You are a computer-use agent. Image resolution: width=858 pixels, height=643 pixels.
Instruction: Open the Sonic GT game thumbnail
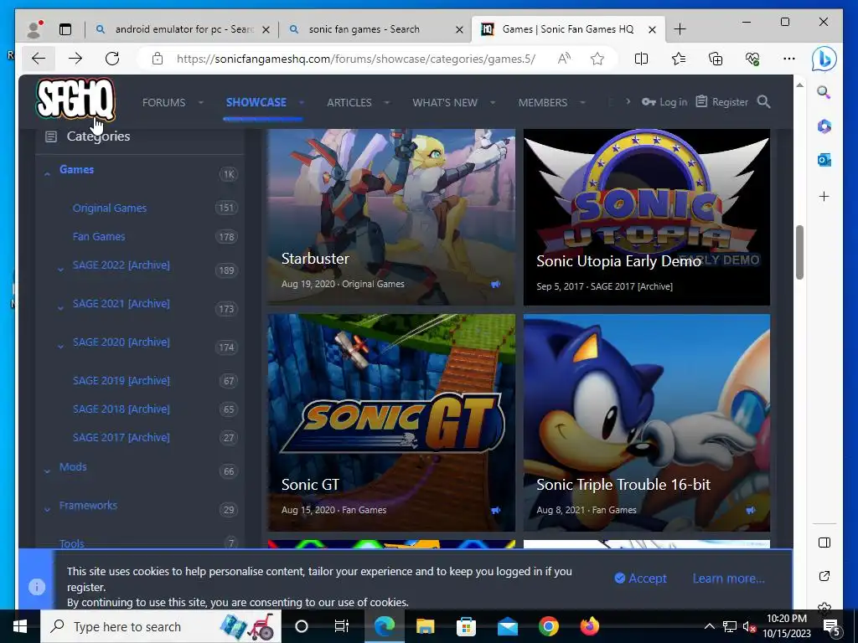coord(391,423)
